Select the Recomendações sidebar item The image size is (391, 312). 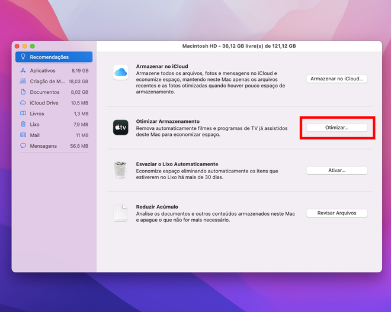pyautogui.click(x=54, y=57)
